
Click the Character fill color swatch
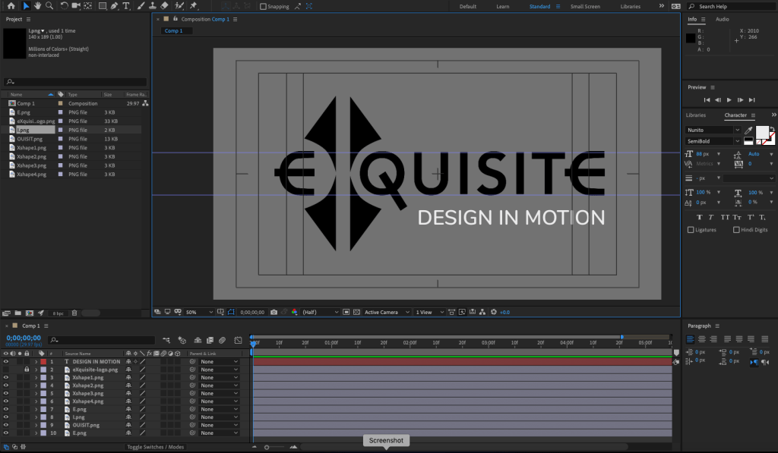761,132
